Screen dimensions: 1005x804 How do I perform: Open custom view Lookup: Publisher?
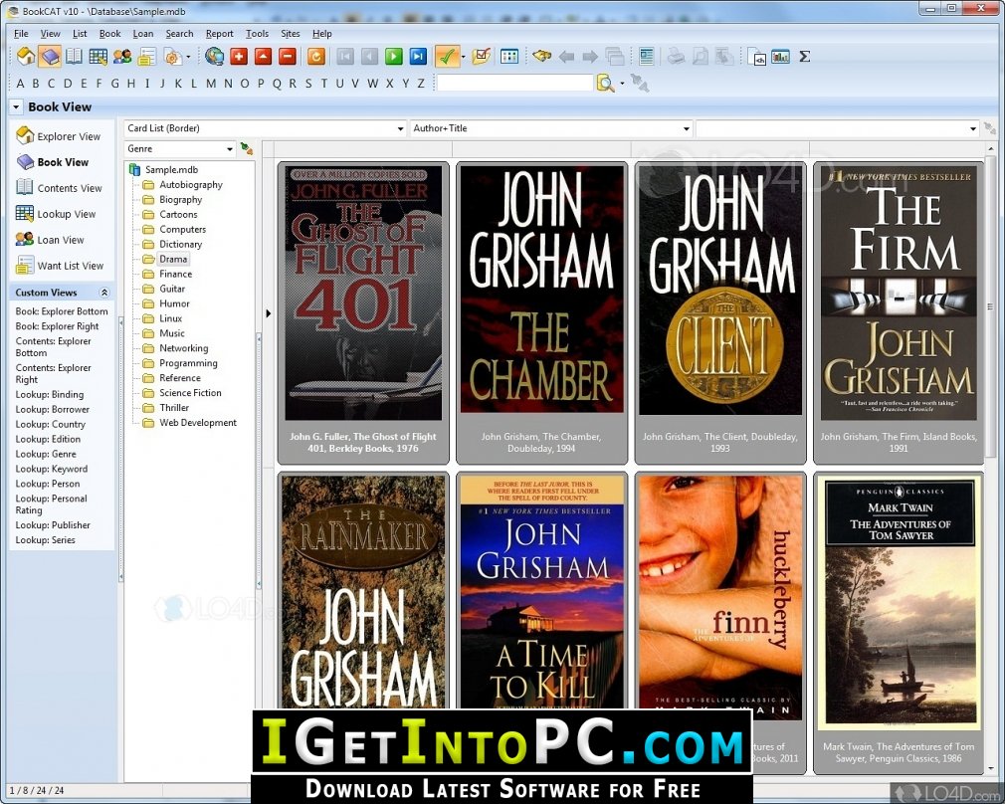tap(53, 525)
